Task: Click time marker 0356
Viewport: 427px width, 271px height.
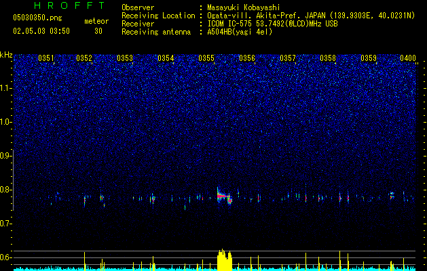Action: pyautogui.click(x=247, y=58)
